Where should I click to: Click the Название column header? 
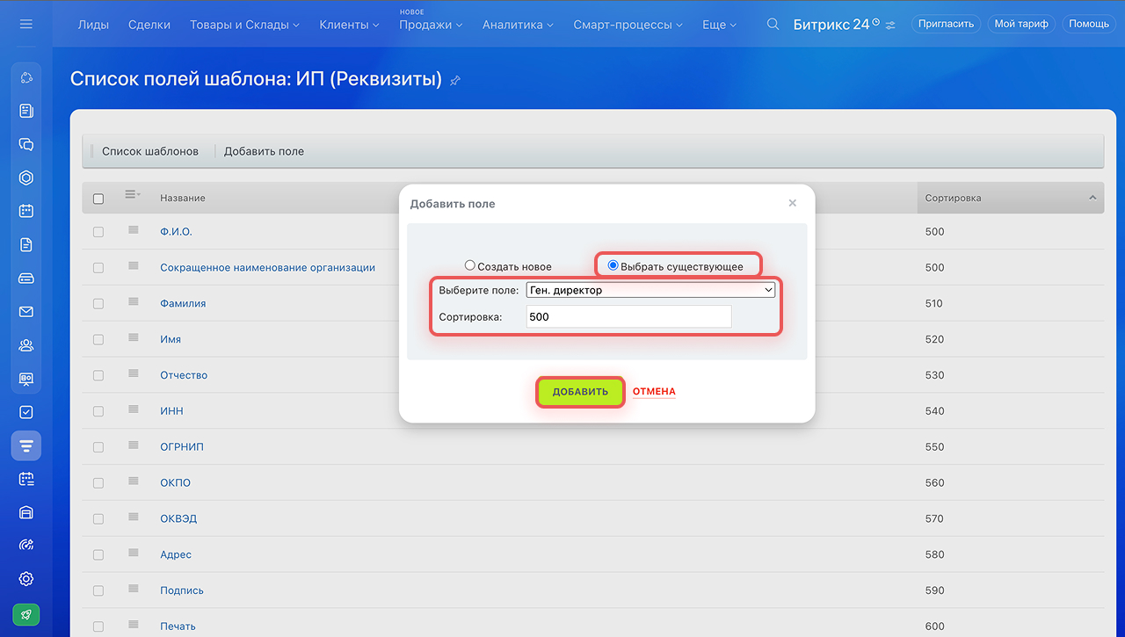pyautogui.click(x=183, y=199)
